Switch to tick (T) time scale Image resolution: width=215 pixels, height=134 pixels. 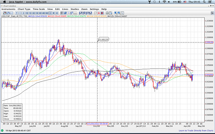17,13
